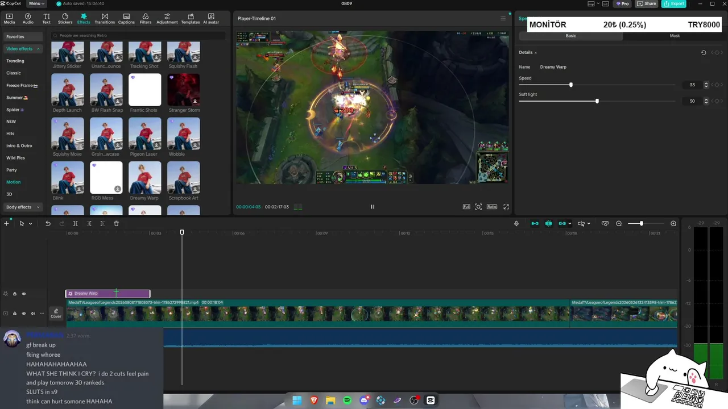This screenshot has width=728, height=409.
Task: Lock the Dreamy Warp effect track
Action: [15, 294]
